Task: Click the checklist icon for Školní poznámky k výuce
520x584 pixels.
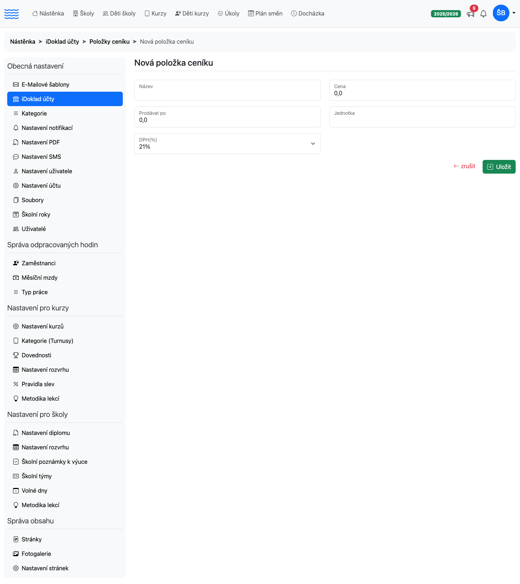Action: (16, 462)
